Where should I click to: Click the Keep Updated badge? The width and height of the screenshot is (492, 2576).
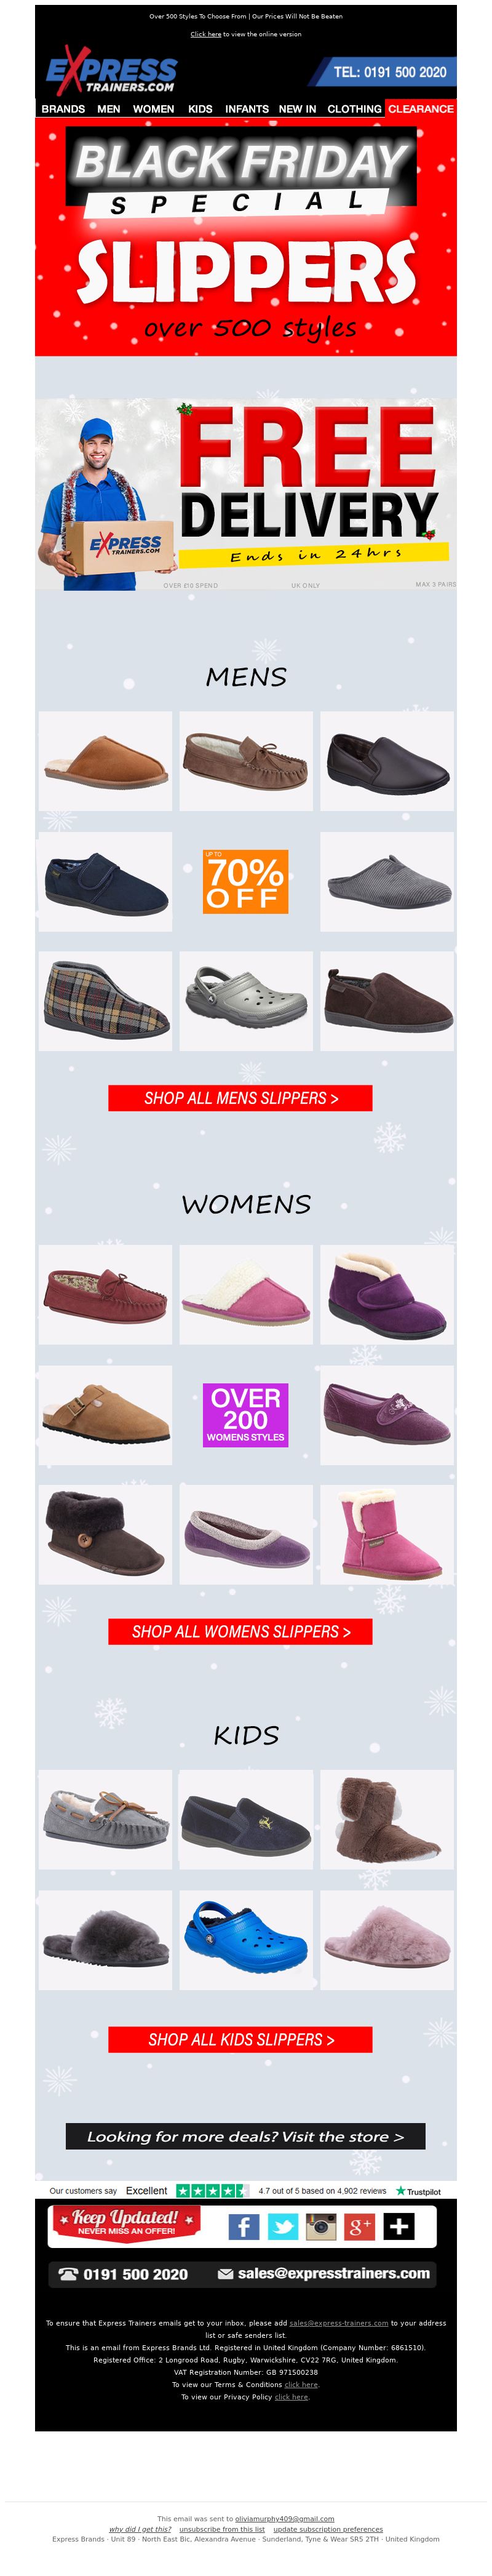[x=126, y=2221]
